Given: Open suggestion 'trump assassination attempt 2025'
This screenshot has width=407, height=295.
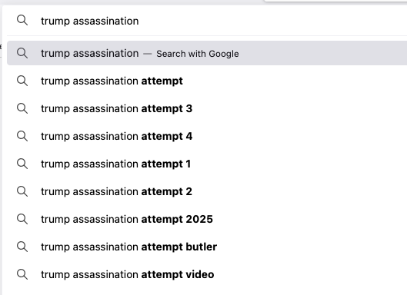Looking at the screenshot, I should (x=207, y=219).
